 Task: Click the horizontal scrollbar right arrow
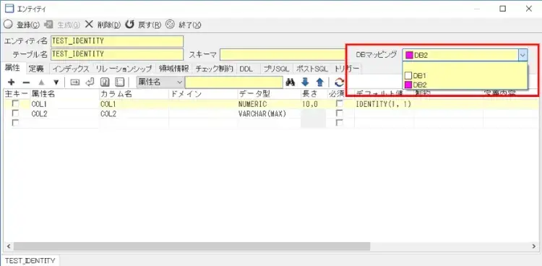(x=534, y=246)
